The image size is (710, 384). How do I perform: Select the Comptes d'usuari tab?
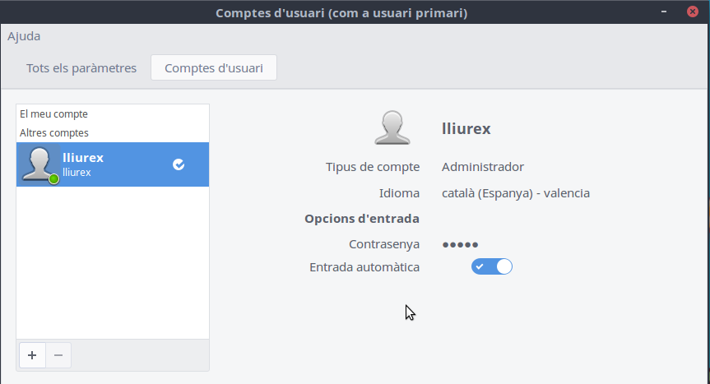pos(214,68)
